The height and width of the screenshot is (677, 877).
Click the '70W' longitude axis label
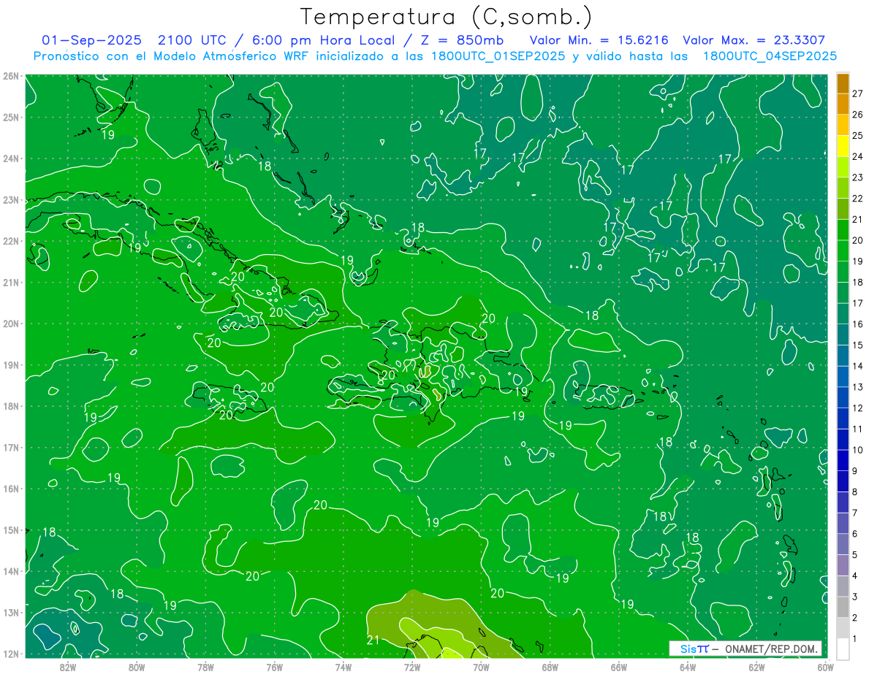coord(481,667)
